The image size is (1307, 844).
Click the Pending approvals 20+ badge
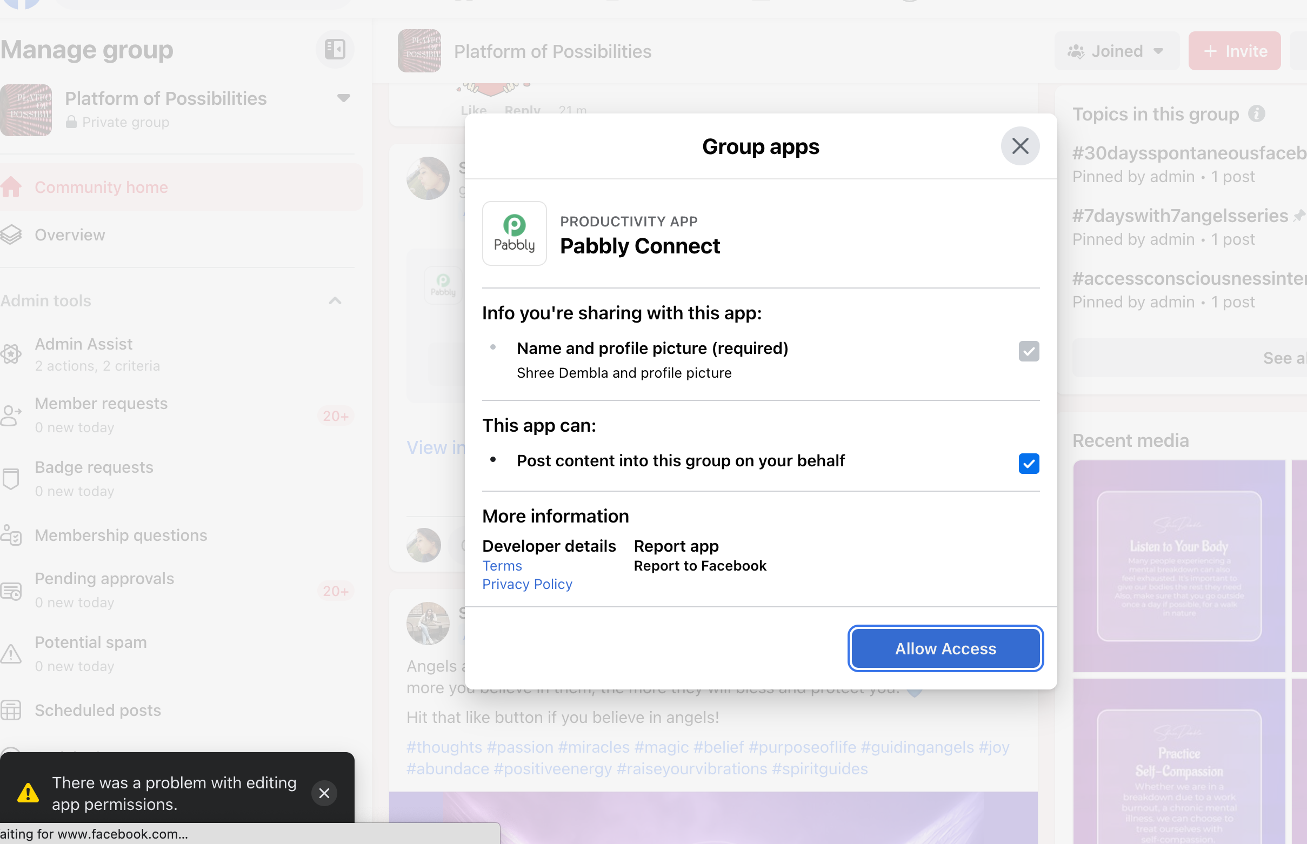click(336, 591)
